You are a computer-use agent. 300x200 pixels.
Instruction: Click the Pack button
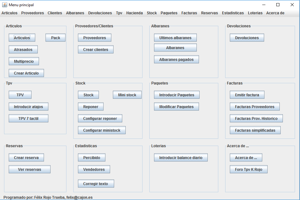(x=56, y=38)
